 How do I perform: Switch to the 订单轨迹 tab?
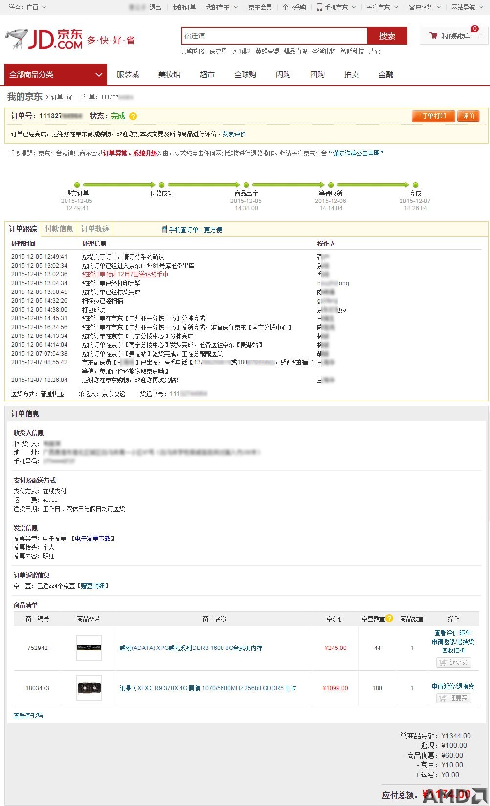(95, 229)
